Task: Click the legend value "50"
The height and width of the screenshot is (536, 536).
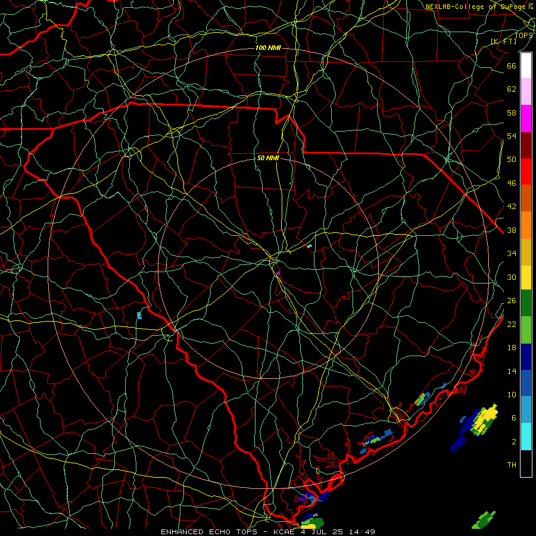Action: [512, 160]
